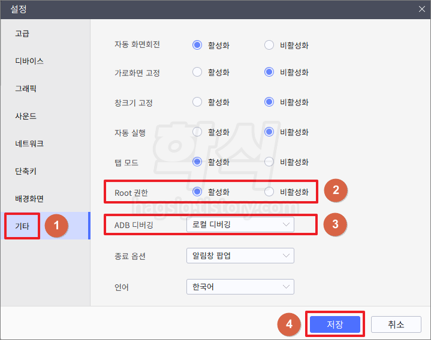
Task: Enable Root 권한 활성화 radio
Action: click(197, 192)
